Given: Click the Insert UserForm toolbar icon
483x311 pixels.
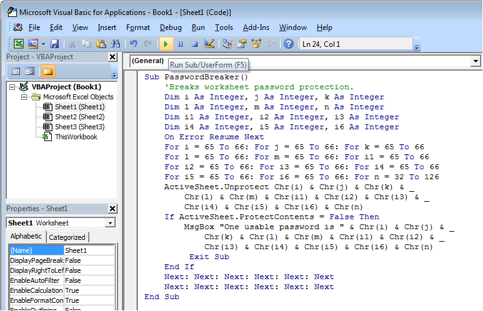Looking at the screenshot, I should coord(33,44).
